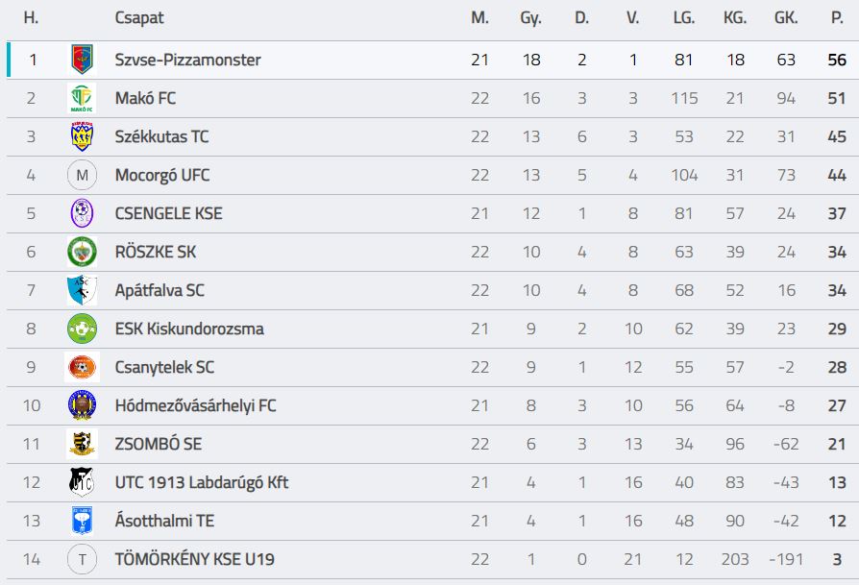Viewport: 859px width, 585px height.
Task: Click the Mocorgó UFC placeholder 'M' icon
Action: coord(83,175)
